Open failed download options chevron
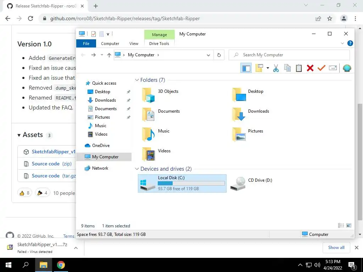Screen dimensions: 363x272 pyautogui.click(x=76, y=248)
